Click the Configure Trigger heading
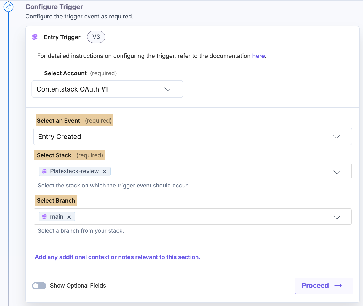 (x=54, y=7)
